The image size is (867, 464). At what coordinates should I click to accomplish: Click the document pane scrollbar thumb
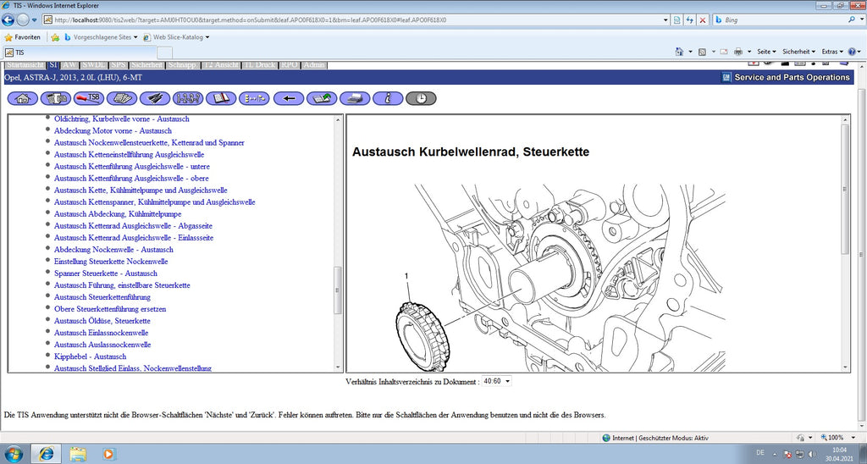click(x=845, y=189)
